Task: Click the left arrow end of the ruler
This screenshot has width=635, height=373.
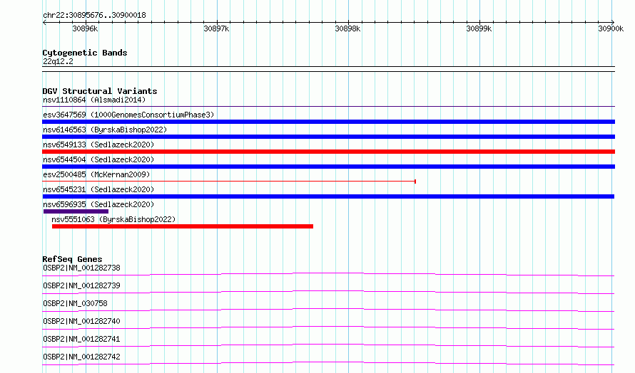Action: pos(44,22)
